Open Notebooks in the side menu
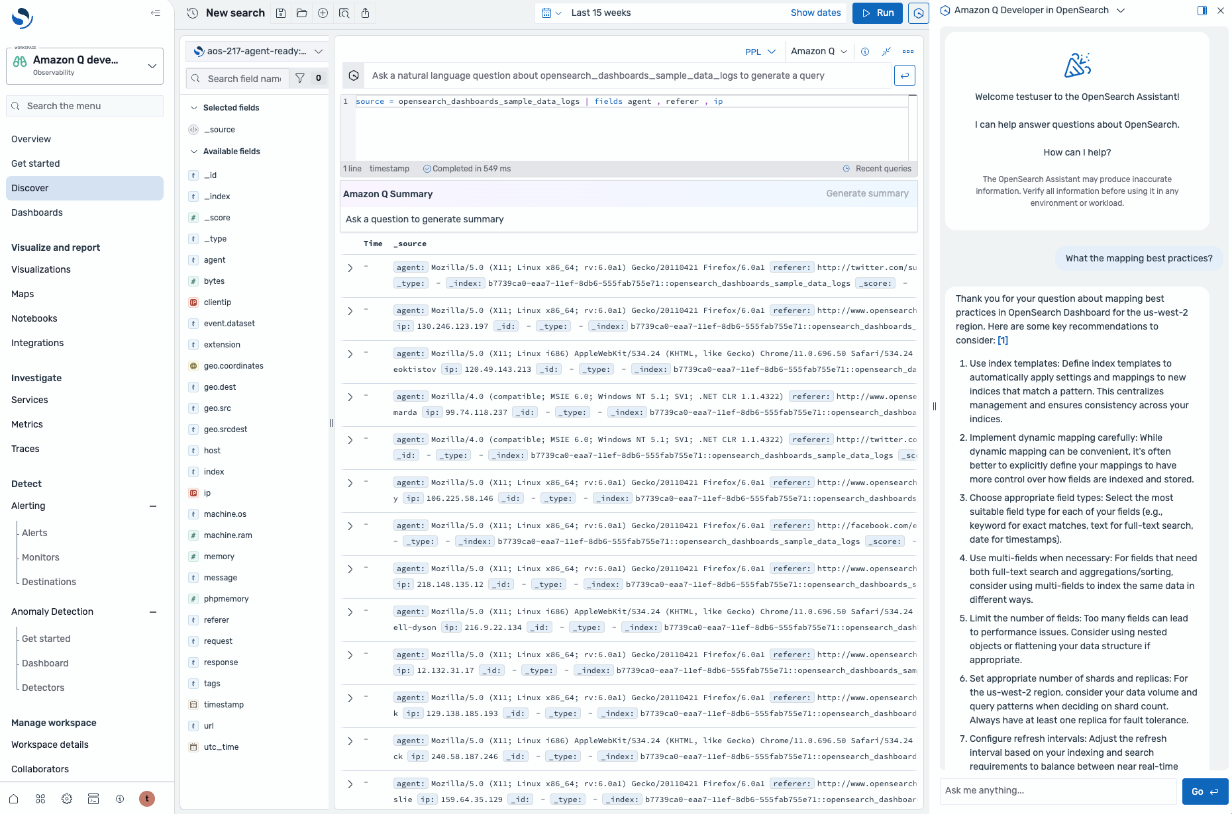This screenshot has width=1232, height=814. tap(34, 318)
